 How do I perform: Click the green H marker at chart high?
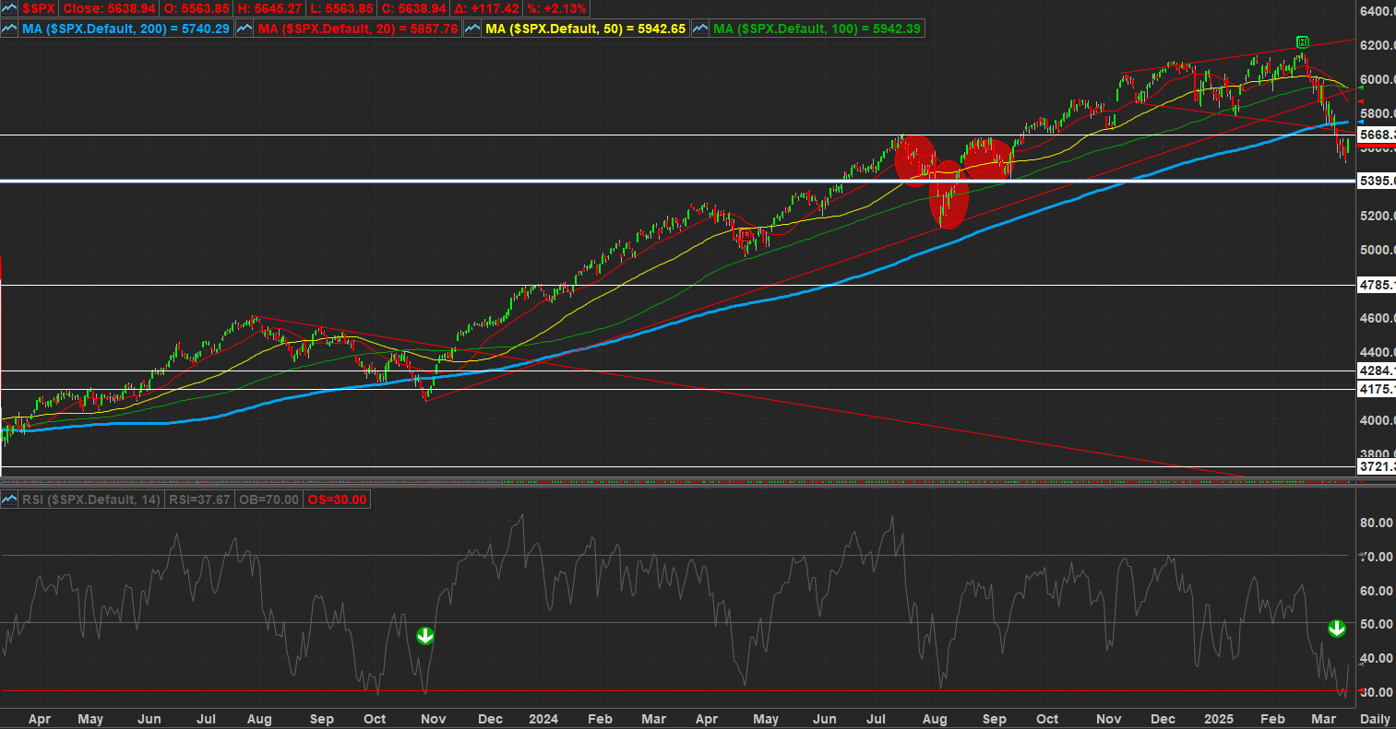(1302, 41)
